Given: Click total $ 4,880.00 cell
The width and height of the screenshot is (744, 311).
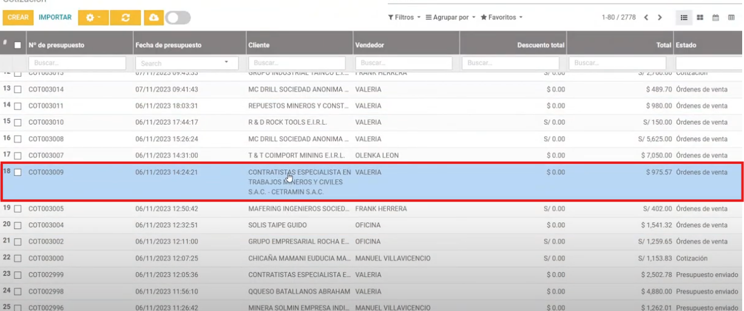Looking at the screenshot, I should 657,292.
